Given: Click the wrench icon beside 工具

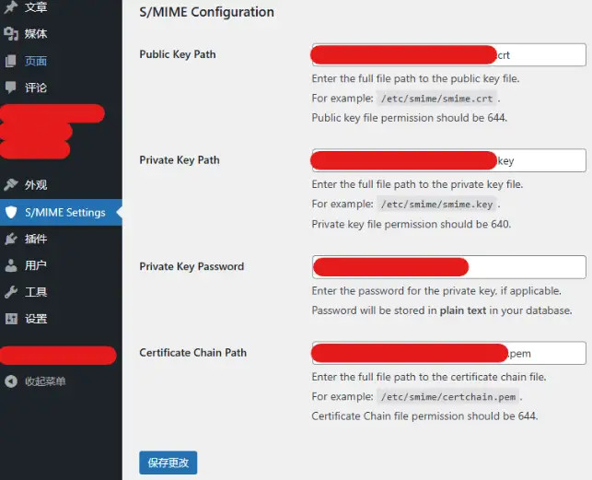Looking at the screenshot, I should click(11, 292).
